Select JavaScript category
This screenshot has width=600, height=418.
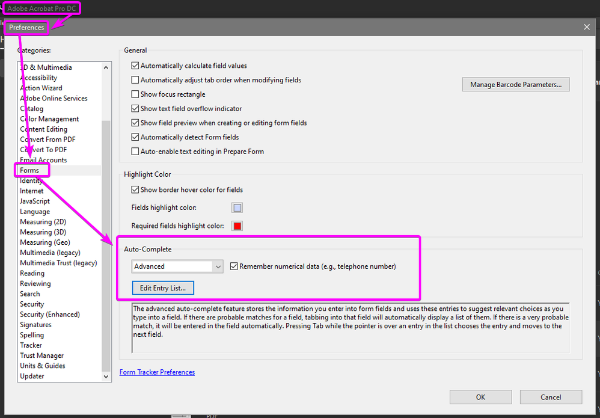click(x=35, y=201)
